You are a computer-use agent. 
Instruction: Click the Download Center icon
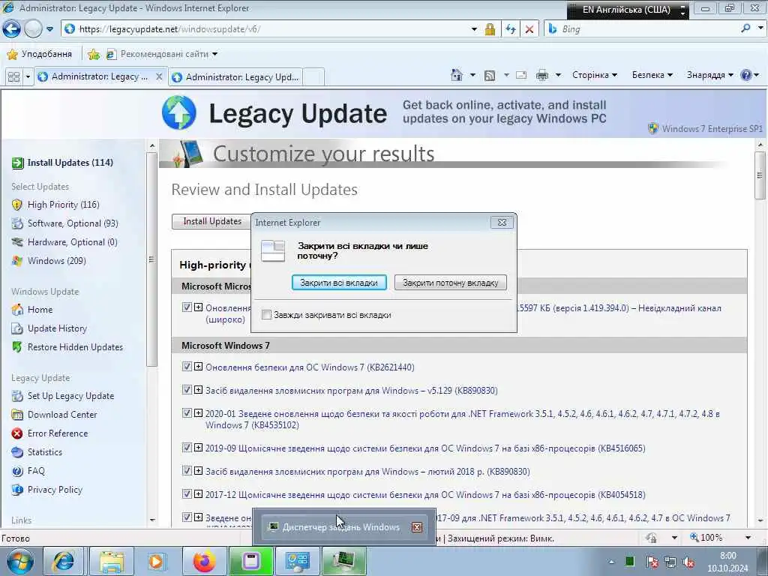pyautogui.click(x=17, y=415)
